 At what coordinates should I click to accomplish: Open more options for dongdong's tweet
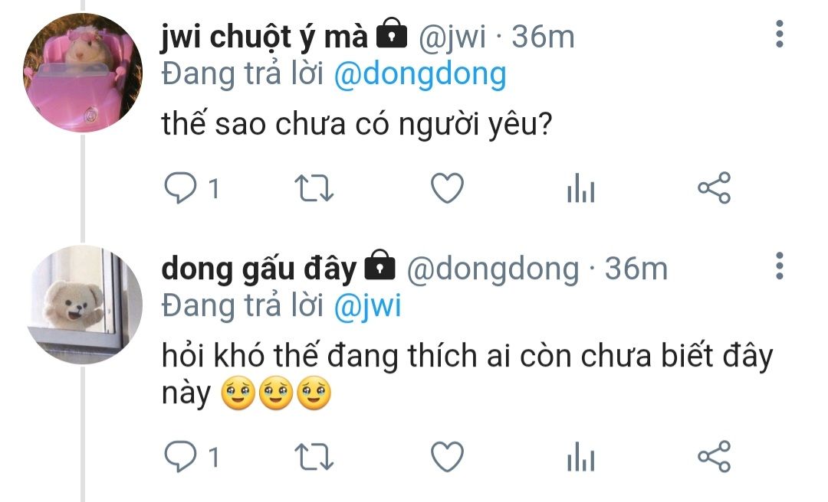pyautogui.click(x=780, y=266)
